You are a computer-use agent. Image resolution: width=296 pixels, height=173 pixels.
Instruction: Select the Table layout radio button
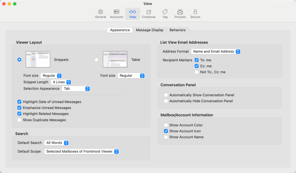pos(97,59)
